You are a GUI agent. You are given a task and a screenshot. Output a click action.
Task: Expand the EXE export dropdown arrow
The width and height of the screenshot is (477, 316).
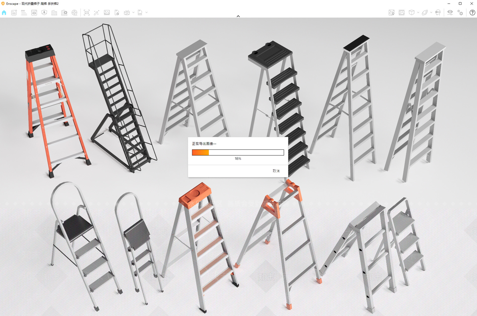click(146, 13)
